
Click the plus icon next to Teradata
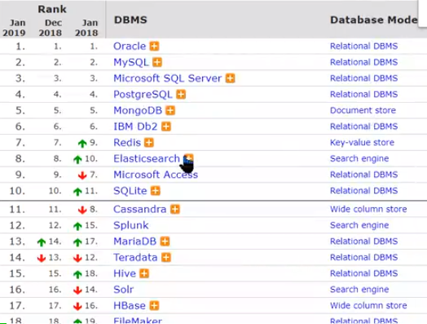pyautogui.click(x=166, y=257)
